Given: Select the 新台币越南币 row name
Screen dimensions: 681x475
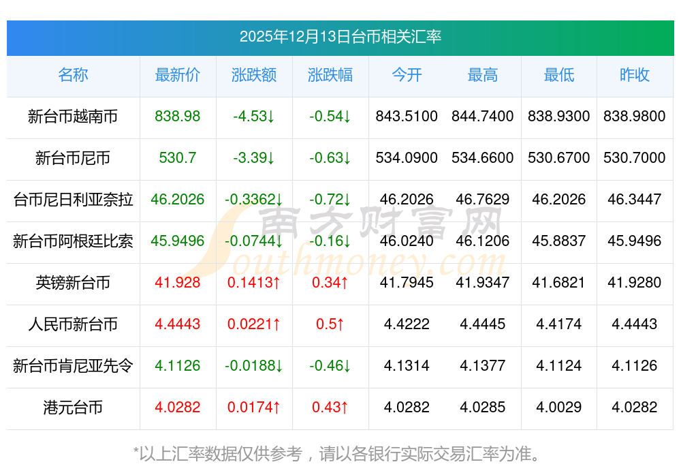Looking at the screenshot, I should (x=73, y=117).
